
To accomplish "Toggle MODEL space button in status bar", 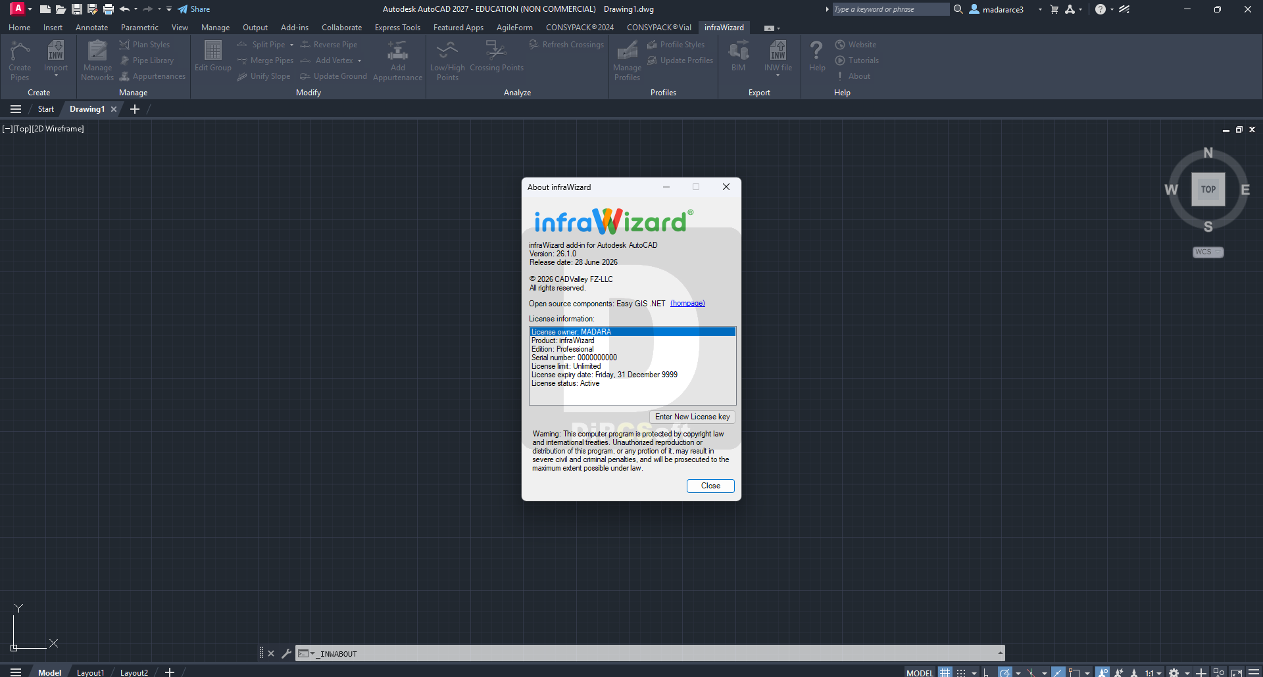I will pos(920,672).
